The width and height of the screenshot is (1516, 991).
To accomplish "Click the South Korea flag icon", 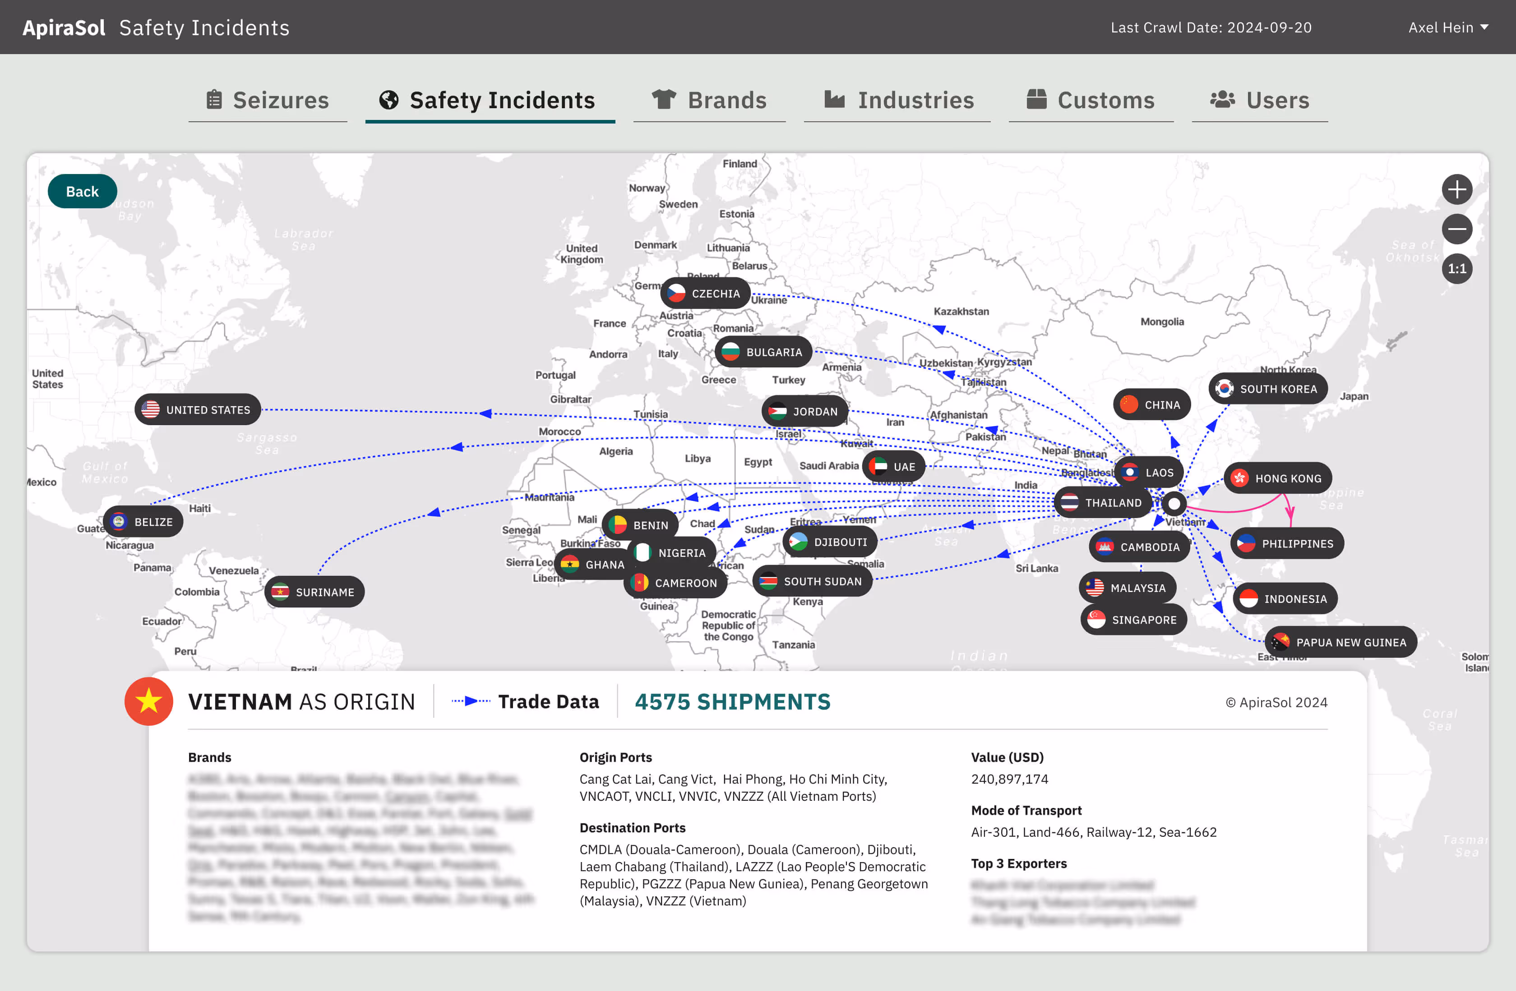I will (1224, 389).
